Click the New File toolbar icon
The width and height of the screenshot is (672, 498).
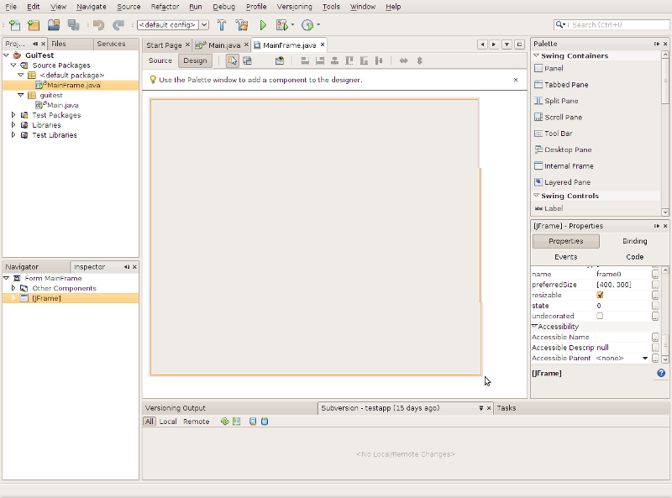(14, 25)
